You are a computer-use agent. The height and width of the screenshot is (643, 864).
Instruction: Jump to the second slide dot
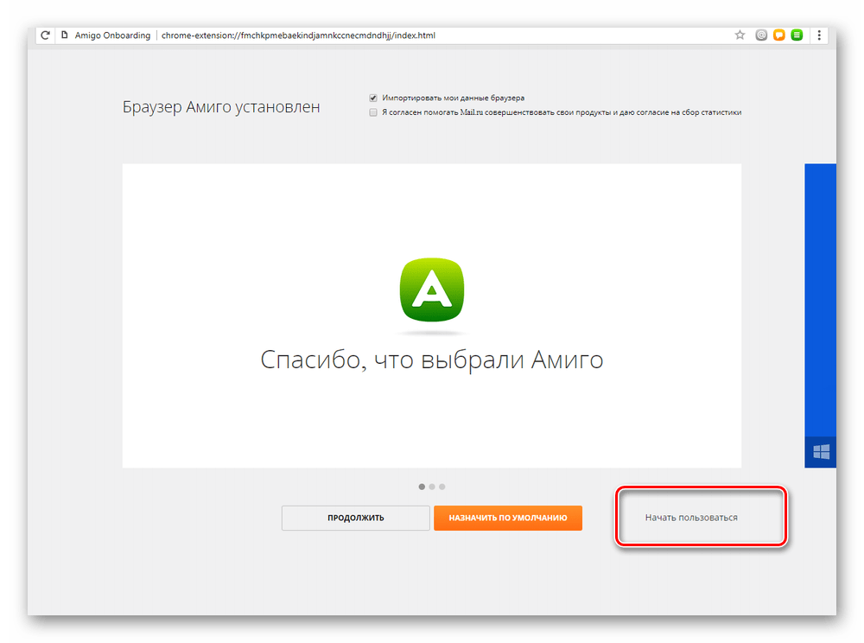pos(432,487)
